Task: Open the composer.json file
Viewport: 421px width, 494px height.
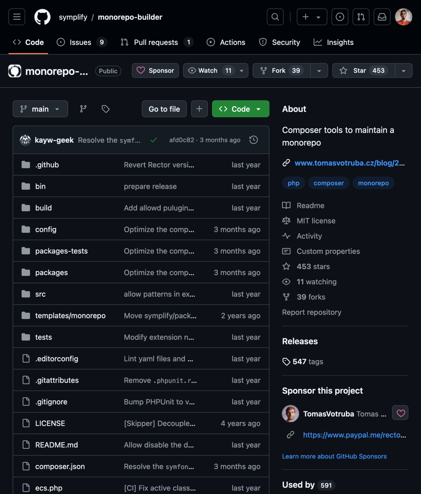Action: point(60,466)
